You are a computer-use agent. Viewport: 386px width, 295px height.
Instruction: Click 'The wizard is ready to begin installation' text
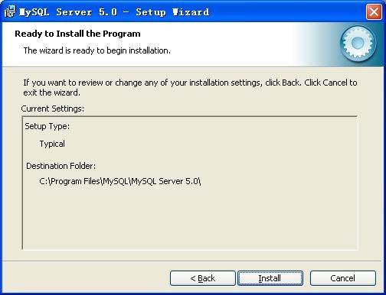pyautogui.click(x=97, y=50)
